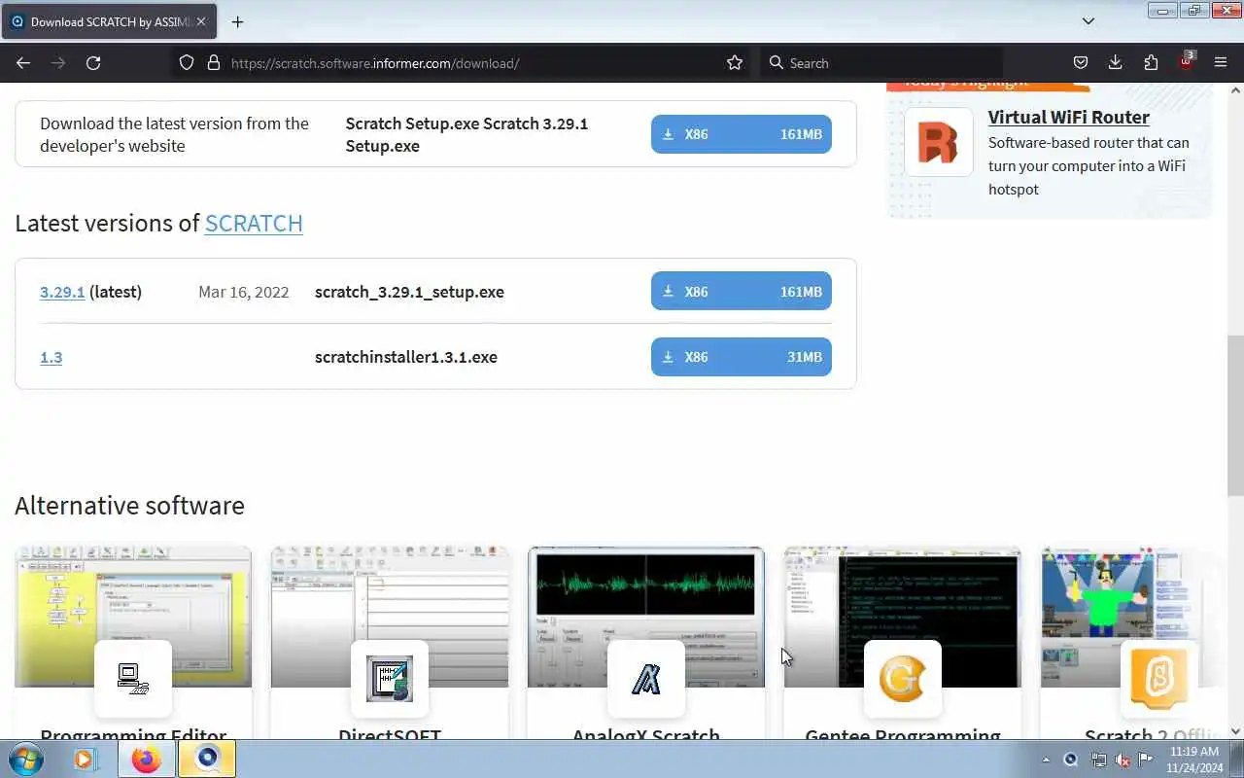Close the Download SCRATCH tab
Viewport: 1244px width, 778px height.
pos(201,21)
